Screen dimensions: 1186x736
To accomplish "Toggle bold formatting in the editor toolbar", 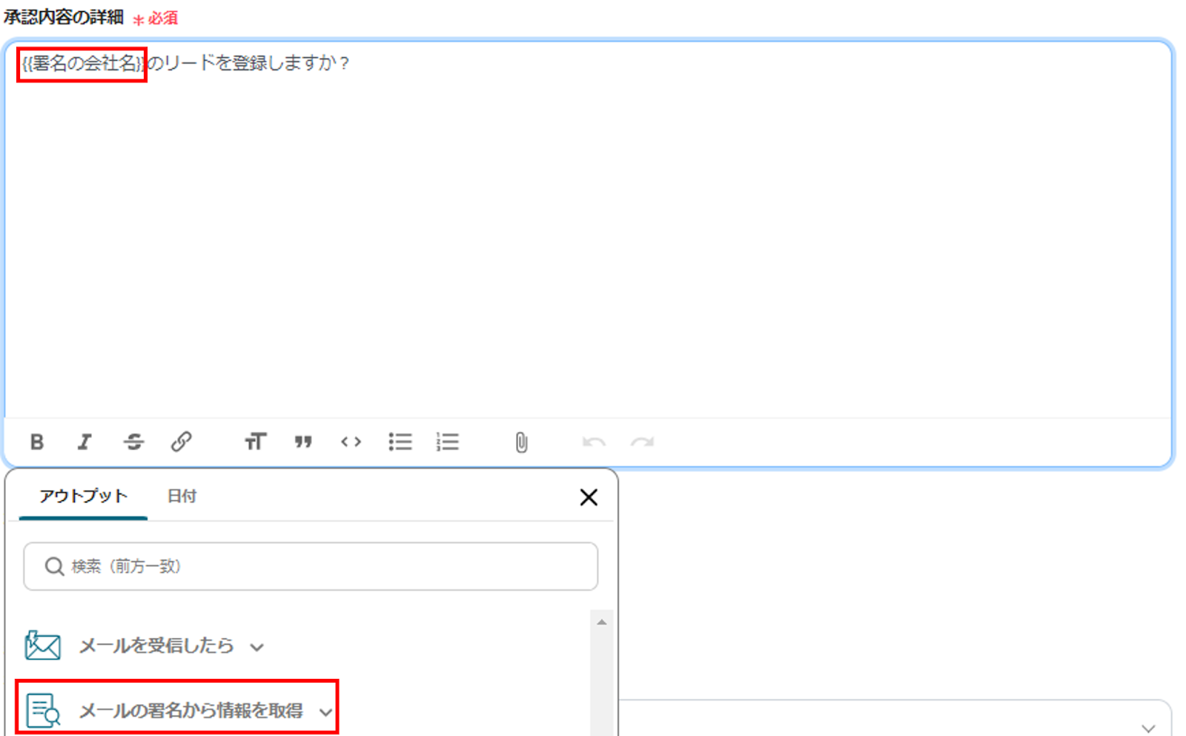I will pos(36,442).
